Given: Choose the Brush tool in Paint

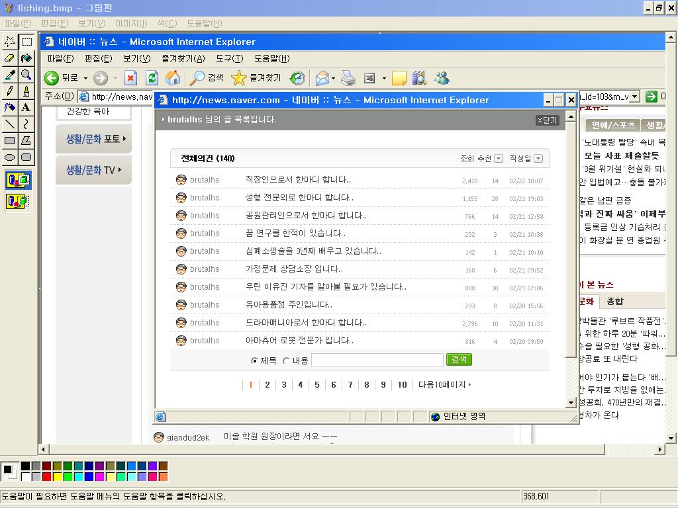Looking at the screenshot, I should (26, 91).
